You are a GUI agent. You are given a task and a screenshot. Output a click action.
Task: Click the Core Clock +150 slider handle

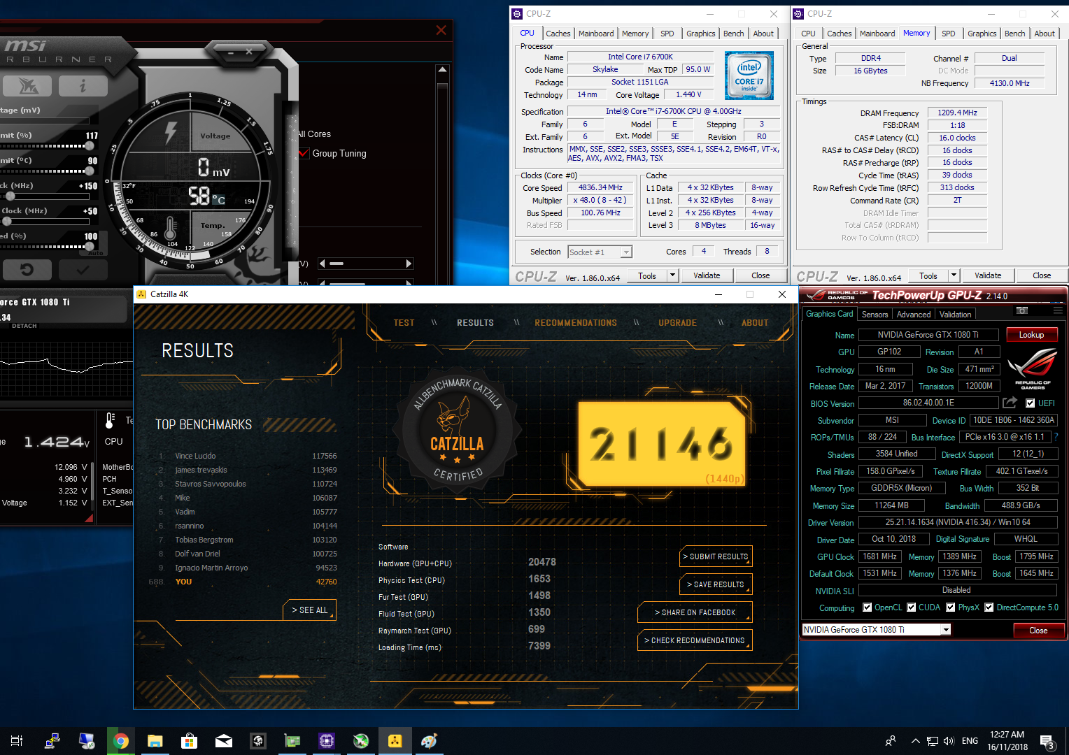pyautogui.click(x=10, y=196)
